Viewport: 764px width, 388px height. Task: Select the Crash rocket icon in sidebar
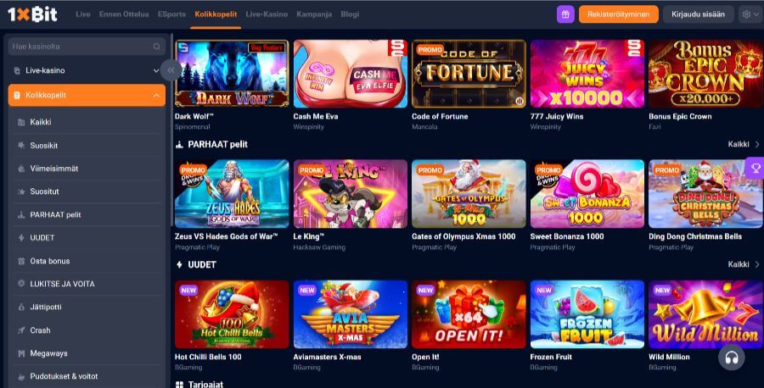pyautogui.click(x=21, y=330)
